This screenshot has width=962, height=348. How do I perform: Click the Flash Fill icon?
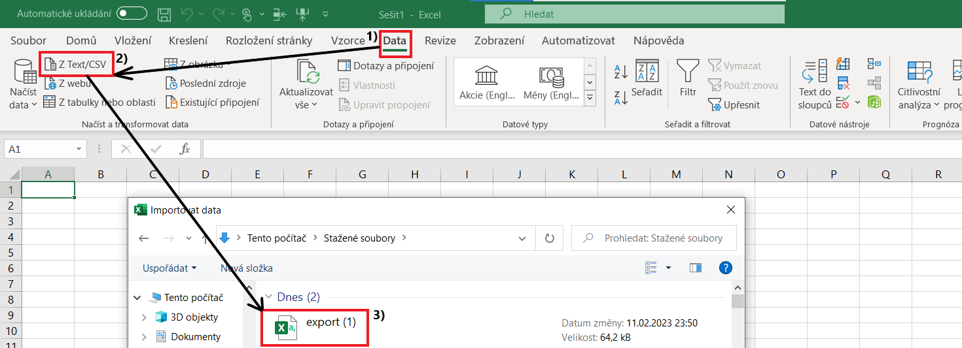pyautogui.click(x=844, y=65)
